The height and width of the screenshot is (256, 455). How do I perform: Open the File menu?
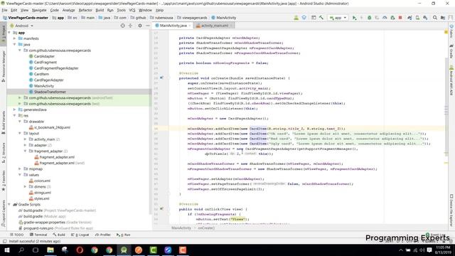tap(5, 10)
